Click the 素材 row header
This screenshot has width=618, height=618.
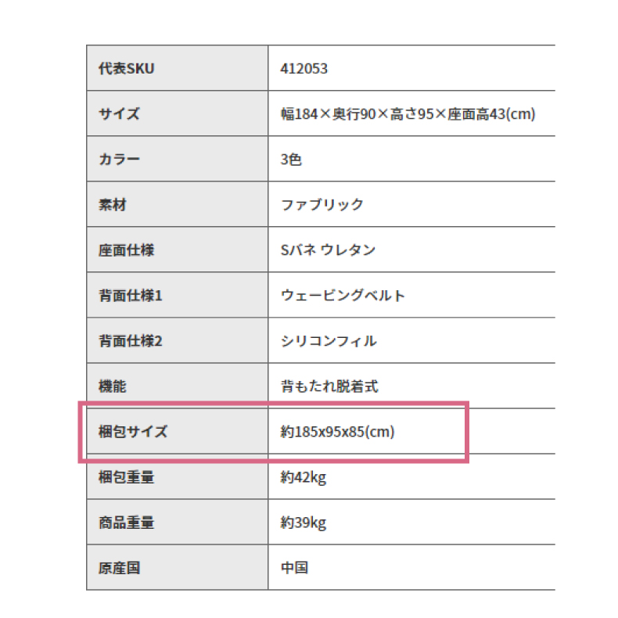178,204
